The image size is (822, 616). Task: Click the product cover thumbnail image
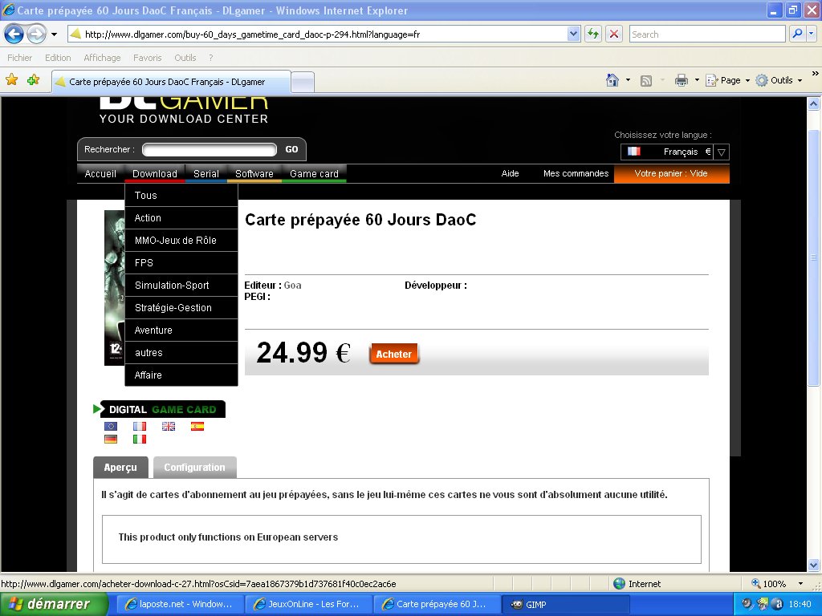[x=114, y=288]
